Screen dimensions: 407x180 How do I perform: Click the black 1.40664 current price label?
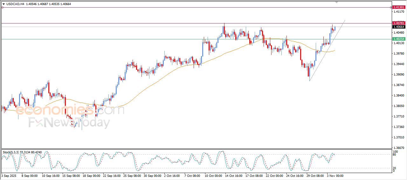click(x=399, y=27)
